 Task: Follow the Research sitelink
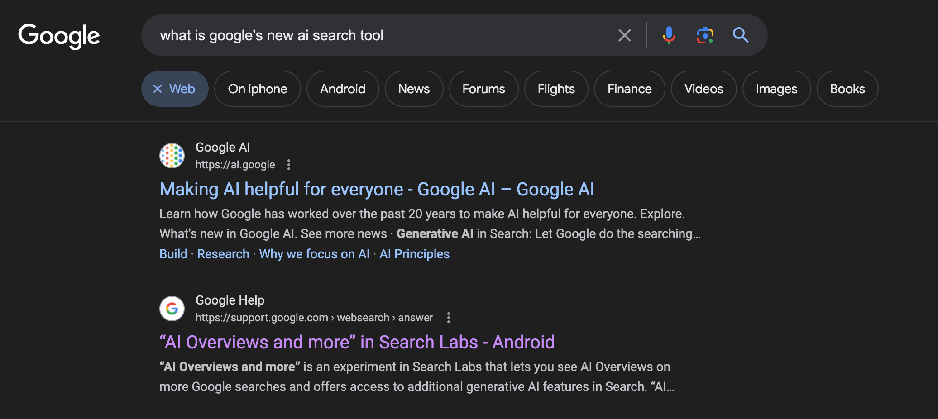click(223, 254)
